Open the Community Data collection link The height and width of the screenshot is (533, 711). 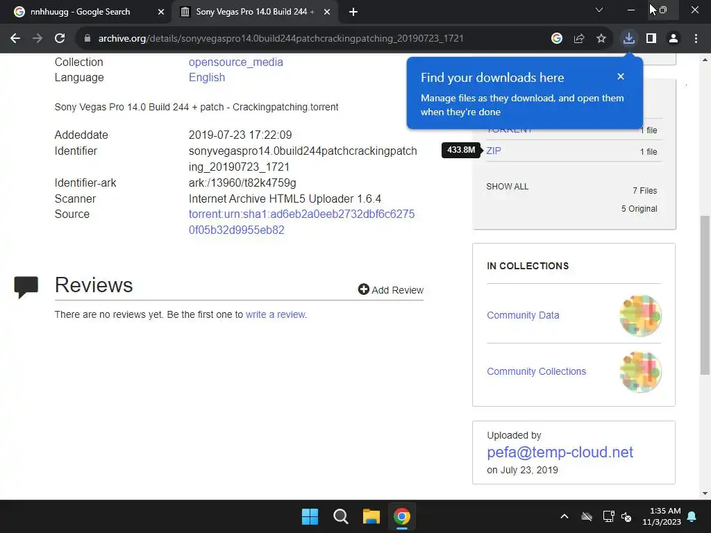point(523,316)
